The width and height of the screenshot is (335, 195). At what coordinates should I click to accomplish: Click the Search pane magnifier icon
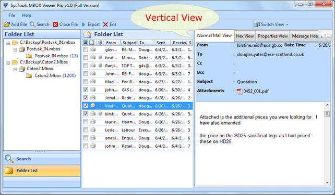click(9, 159)
